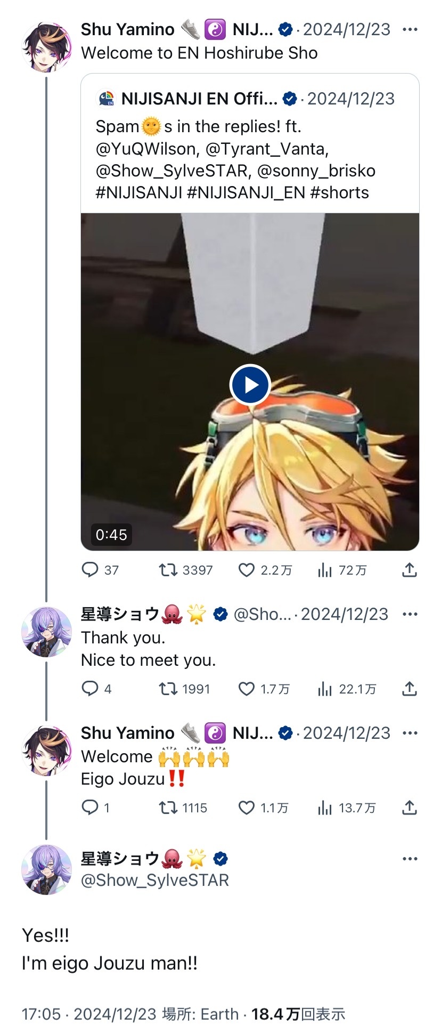Open 星導ショウ's avatar on the final tweet

point(46,869)
